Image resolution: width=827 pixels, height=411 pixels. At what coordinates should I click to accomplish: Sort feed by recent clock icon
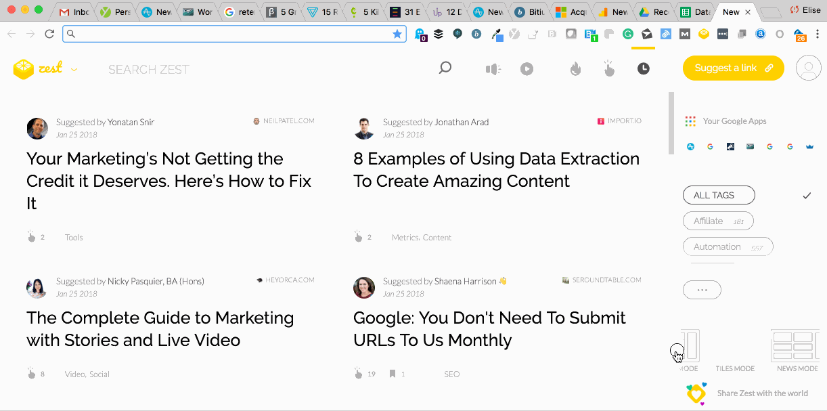[643, 69]
